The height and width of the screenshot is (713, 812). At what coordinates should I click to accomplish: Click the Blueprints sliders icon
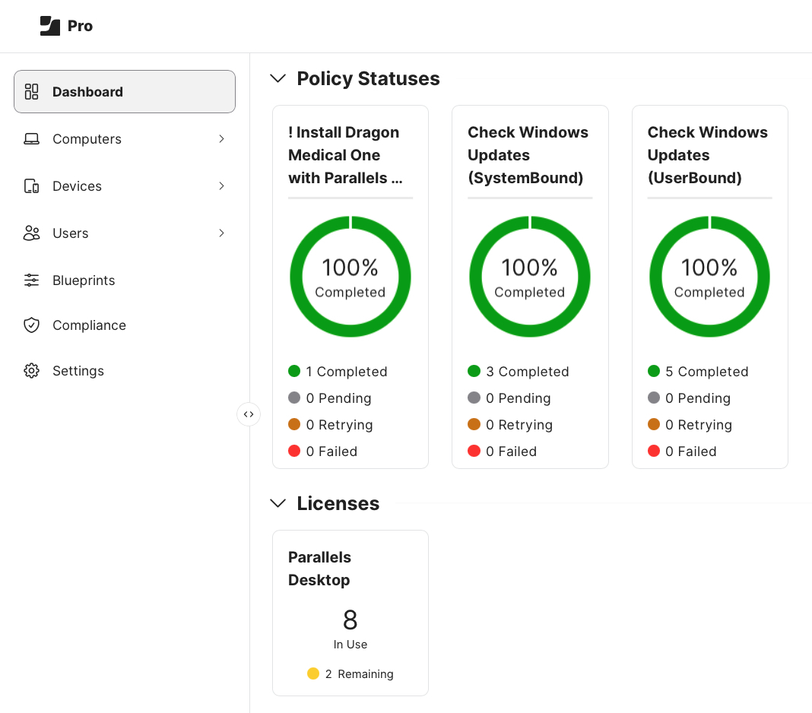[31, 280]
